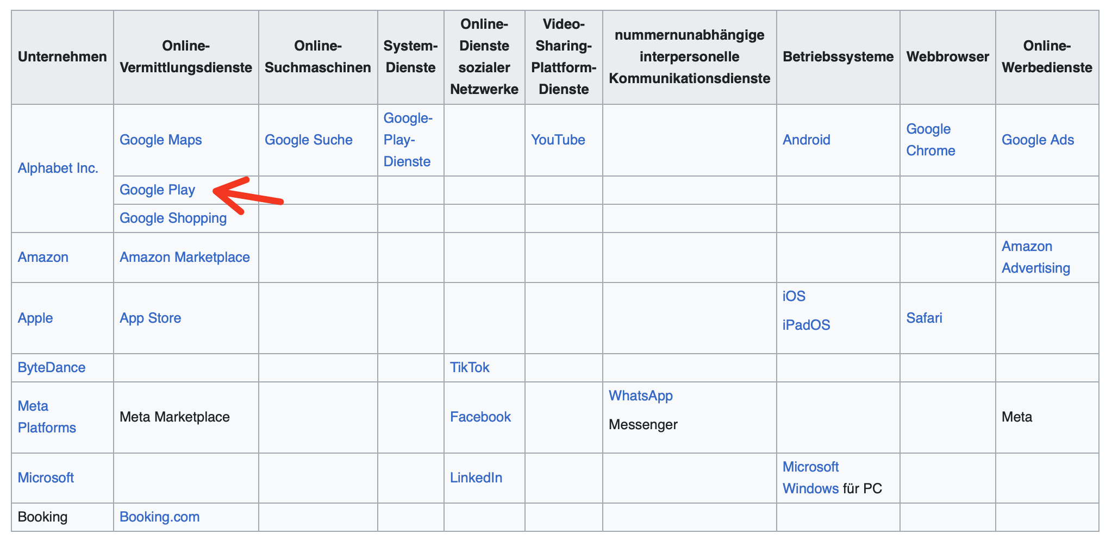The height and width of the screenshot is (540, 1112).
Task: Click the Online-Dienste sozialer Netzwerke header
Action: [484, 57]
